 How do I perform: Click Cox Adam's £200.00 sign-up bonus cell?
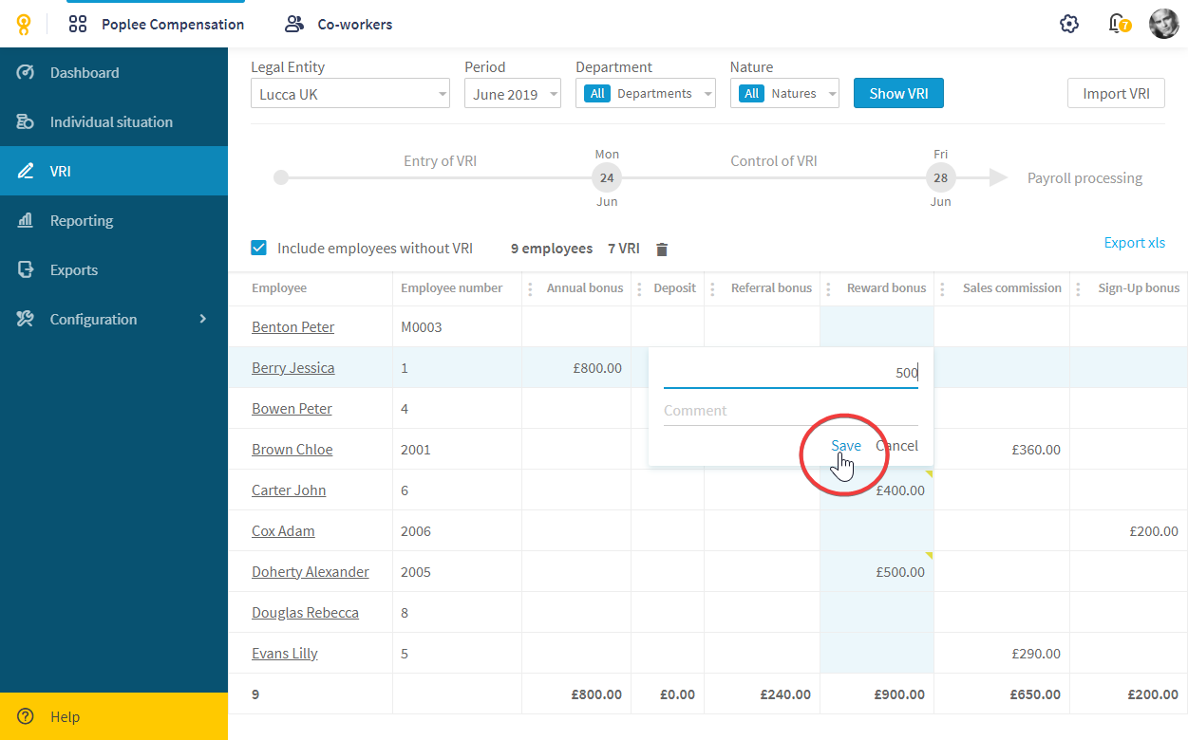tap(1128, 531)
